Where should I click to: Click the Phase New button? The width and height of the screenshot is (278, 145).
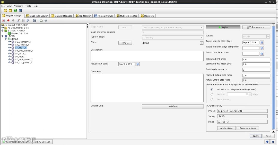click(125, 43)
